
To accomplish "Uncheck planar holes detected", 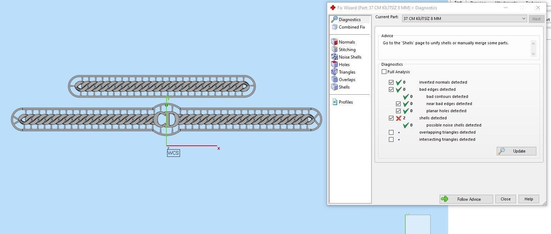I will pos(399,111).
